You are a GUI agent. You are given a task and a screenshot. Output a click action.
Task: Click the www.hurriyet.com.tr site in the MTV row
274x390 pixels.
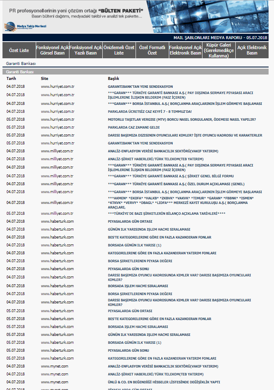pyautogui.click(x=58, y=119)
